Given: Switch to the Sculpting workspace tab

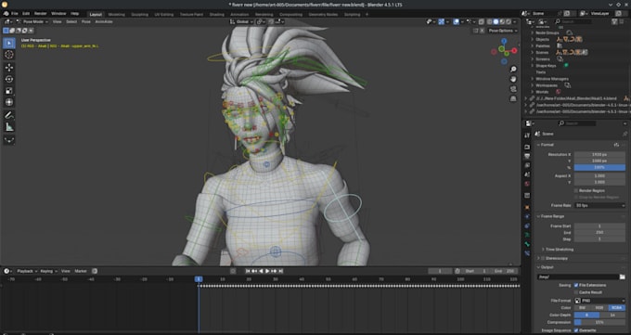Looking at the screenshot, I should (x=139, y=15).
